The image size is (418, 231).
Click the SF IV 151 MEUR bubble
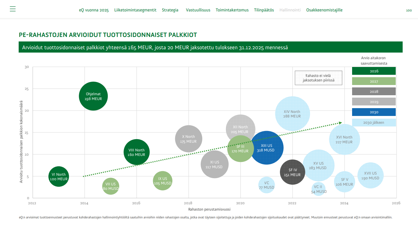pos(293,172)
